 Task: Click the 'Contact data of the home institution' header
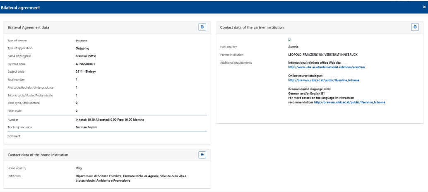click(38, 155)
